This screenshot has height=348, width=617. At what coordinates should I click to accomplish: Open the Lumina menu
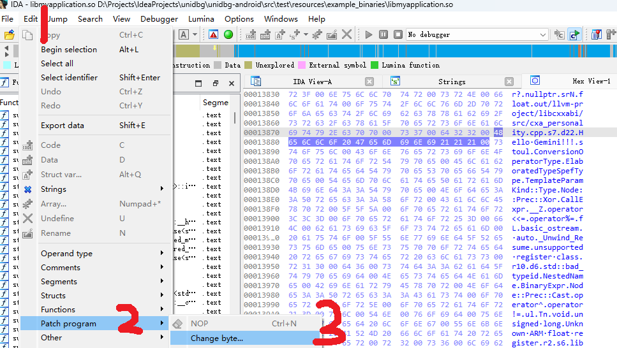(x=201, y=19)
